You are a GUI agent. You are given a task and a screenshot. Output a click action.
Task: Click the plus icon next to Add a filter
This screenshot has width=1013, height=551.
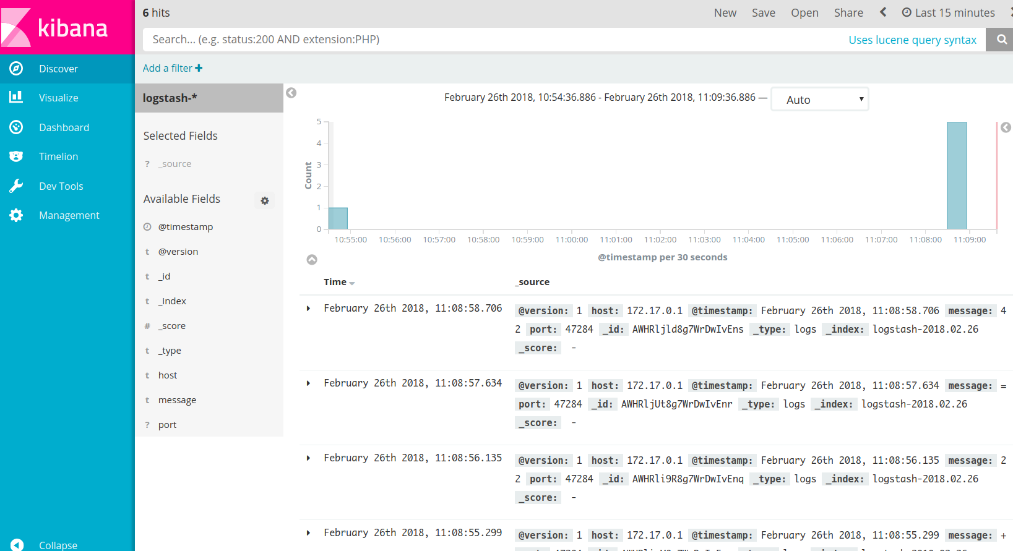(x=199, y=68)
